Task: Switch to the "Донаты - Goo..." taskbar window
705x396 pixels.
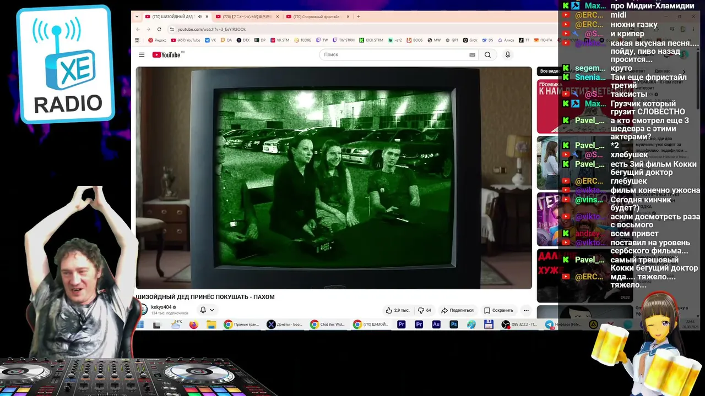Action: pyautogui.click(x=285, y=324)
